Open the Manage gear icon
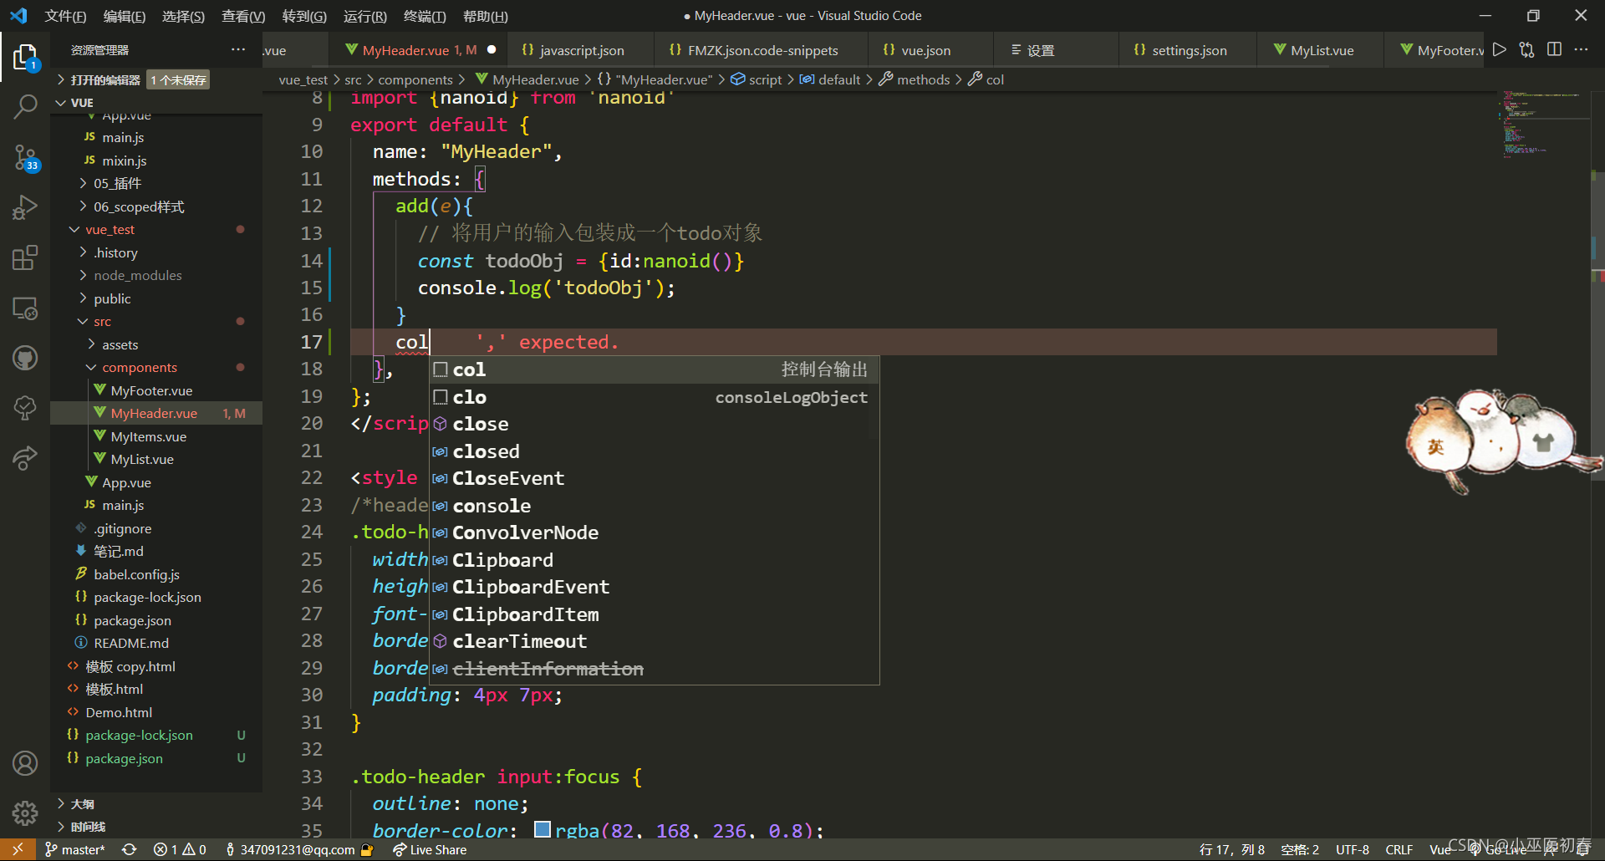The width and height of the screenshot is (1605, 861). 25,813
